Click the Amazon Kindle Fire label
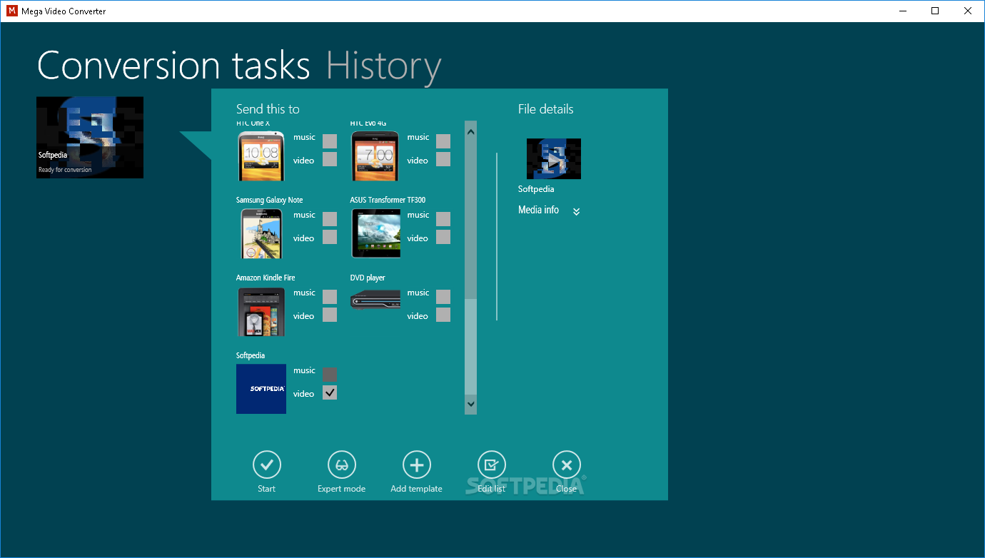The height and width of the screenshot is (558, 985). pos(266,278)
